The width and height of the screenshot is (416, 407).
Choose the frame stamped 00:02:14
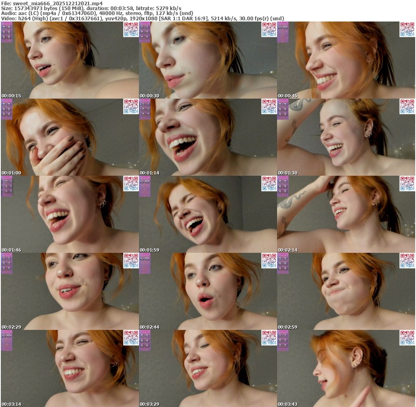coord(346,214)
